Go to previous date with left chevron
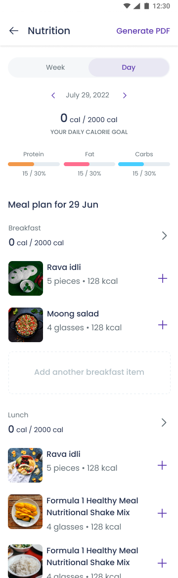The image size is (178, 578). pyautogui.click(x=53, y=95)
